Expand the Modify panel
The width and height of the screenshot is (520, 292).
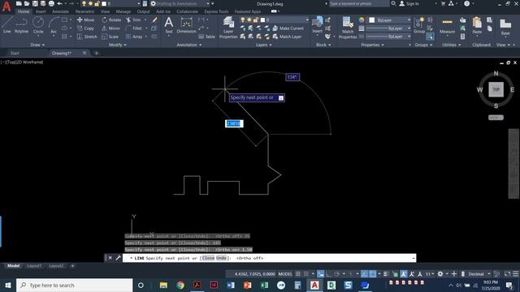[x=117, y=45]
